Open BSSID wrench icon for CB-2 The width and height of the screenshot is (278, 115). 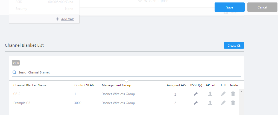pos(196,94)
